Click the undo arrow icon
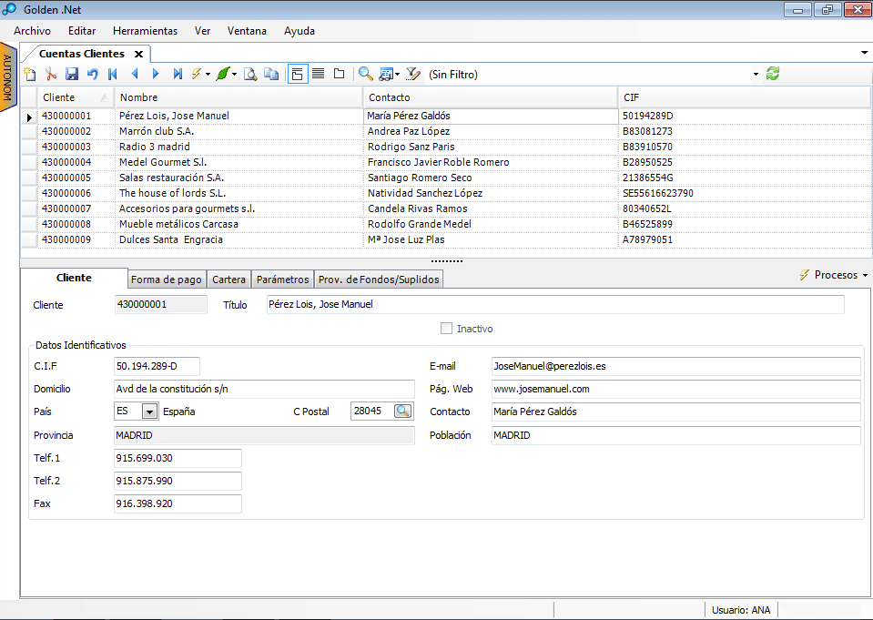 point(92,75)
